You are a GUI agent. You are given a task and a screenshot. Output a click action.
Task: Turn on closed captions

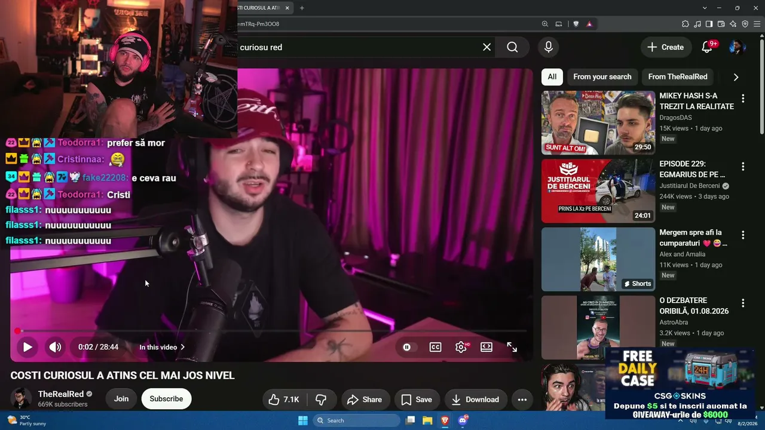435,347
